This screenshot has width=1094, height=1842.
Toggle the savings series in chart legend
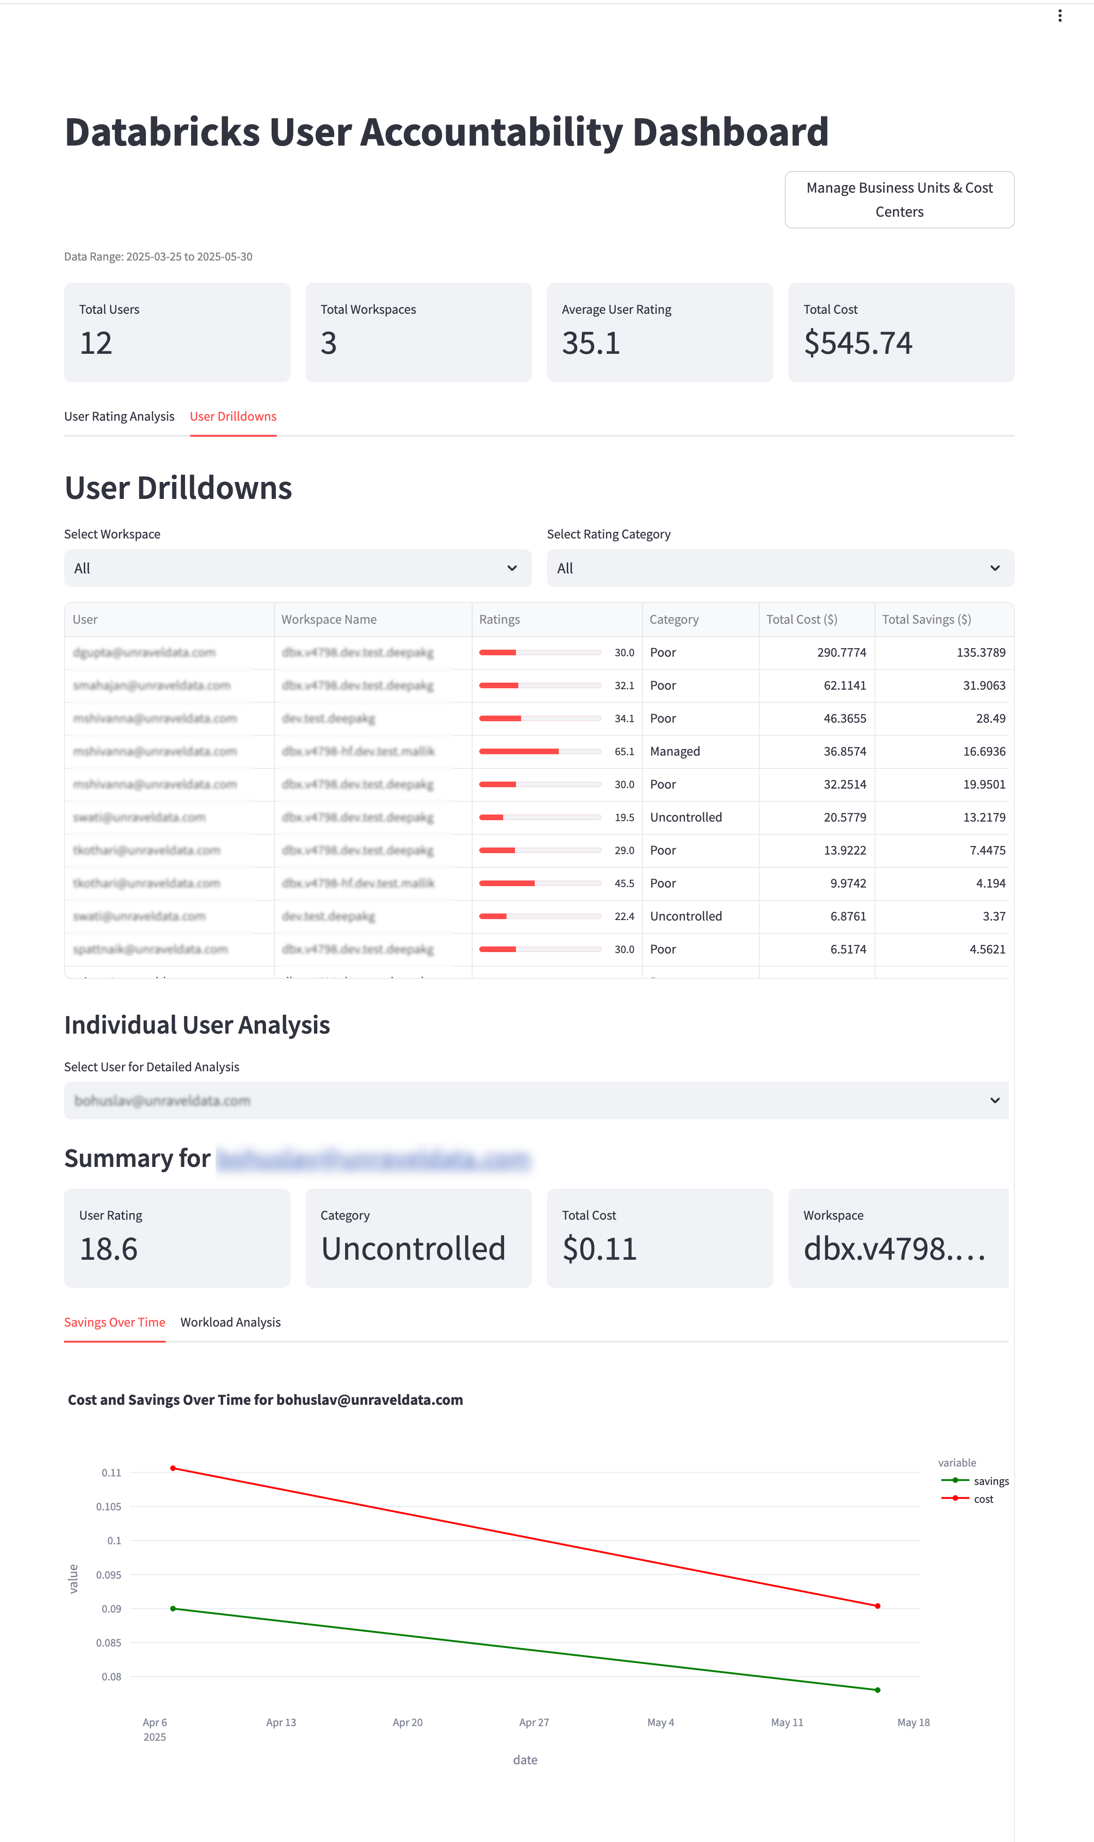pyautogui.click(x=981, y=1481)
